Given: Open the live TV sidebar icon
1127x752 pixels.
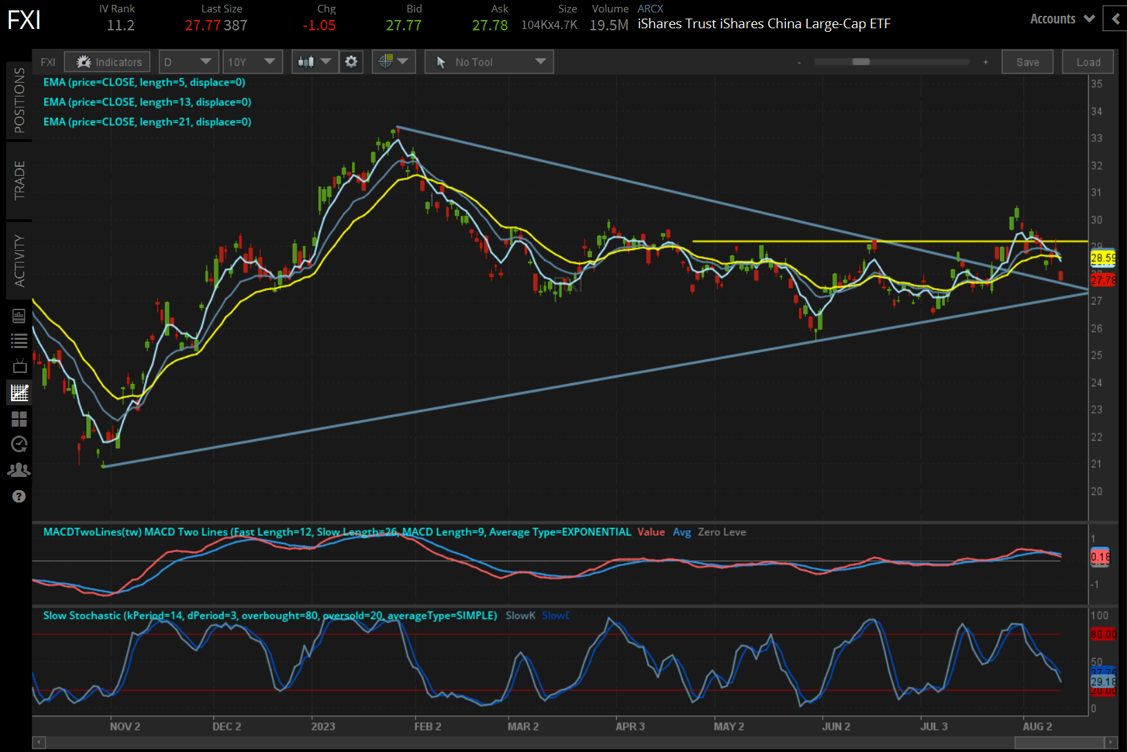Looking at the screenshot, I should 19,366.
